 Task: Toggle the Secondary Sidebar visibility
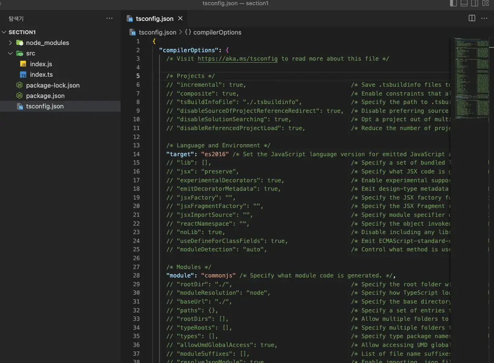click(474, 3)
